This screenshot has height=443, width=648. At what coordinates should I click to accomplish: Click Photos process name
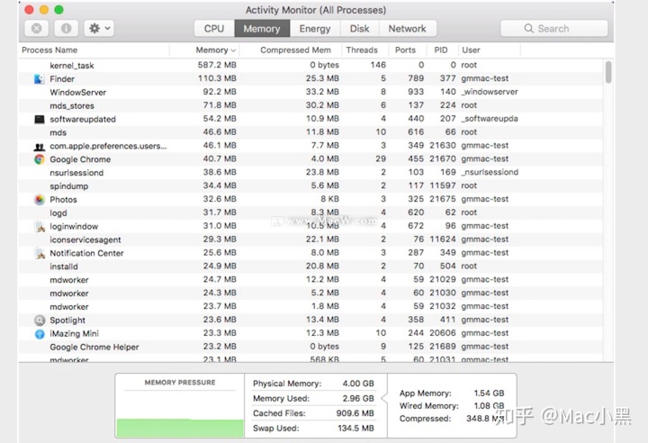tap(63, 199)
